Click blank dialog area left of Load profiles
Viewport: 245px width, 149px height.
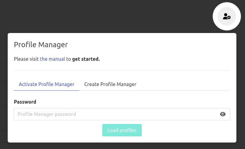[55, 130]
